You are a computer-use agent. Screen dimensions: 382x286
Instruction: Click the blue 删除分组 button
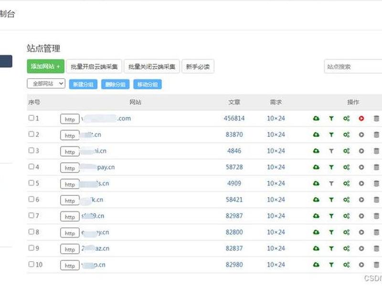[115, 84]
